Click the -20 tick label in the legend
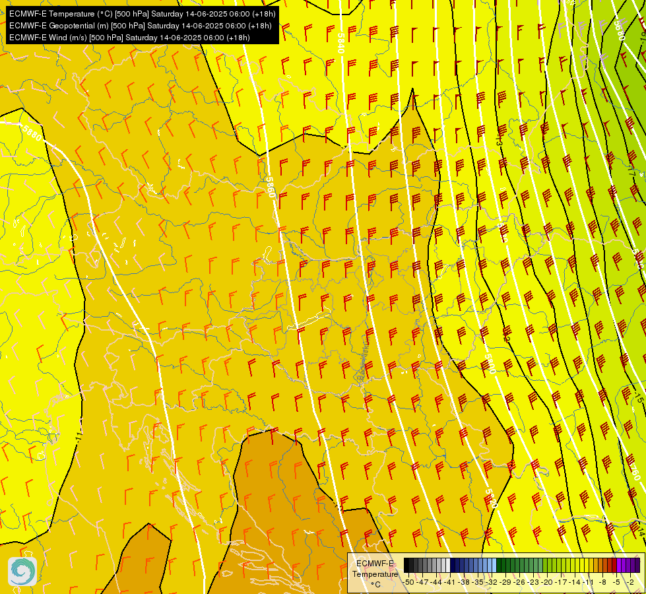 click(547, 582)
